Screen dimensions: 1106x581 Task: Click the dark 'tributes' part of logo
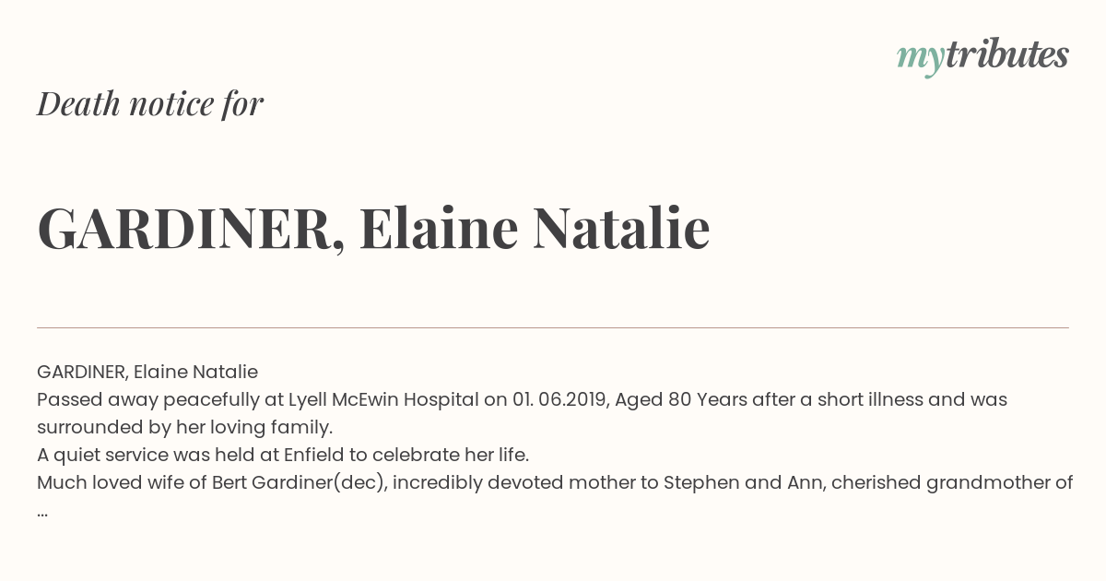(1006, 55)
